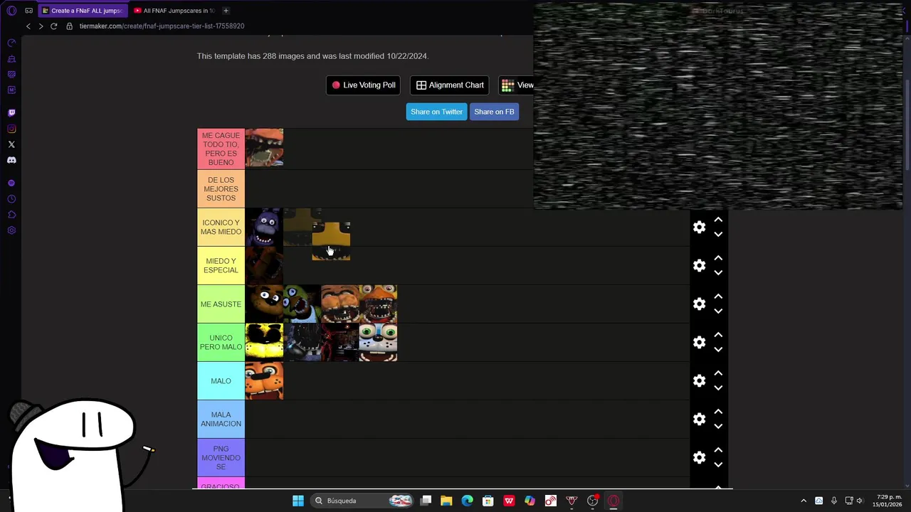911x512 pixels.
Task: Select the MALO blue tier label
Action: point(221,381)
